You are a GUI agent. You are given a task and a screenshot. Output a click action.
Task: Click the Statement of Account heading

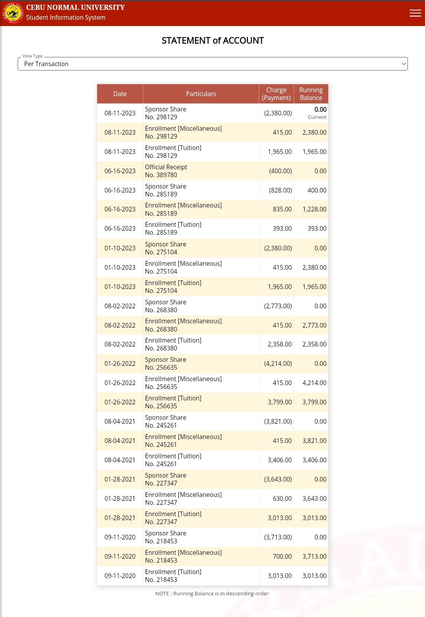click(x=213, y=41)
